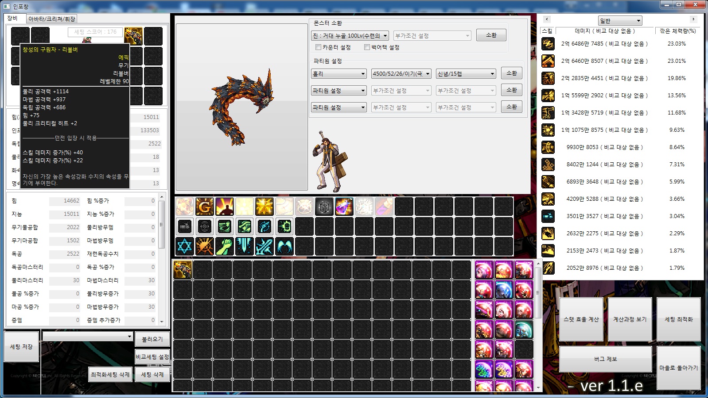This screenshot has height=398, width=708.
Task: Select the blue orb in the orb list
Action: [x=504, y=290]
